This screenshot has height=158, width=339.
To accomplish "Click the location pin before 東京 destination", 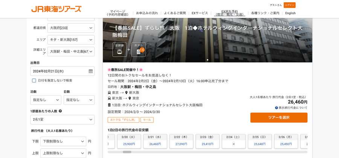I will pos(130,98).
